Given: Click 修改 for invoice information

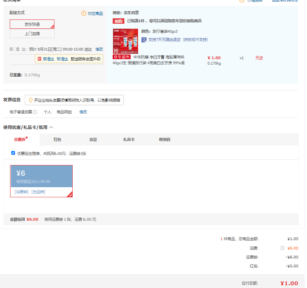Looking at the screenshot, I should pos(83,112).
